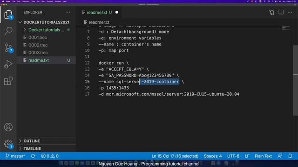The image size is (298, 167).
Task: Click the unsaved dot on readme.txt tab
Action: coord(117,13)
